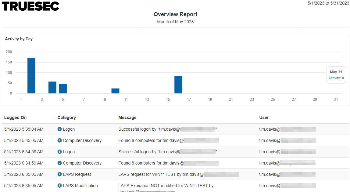350x192 pixels.
Task: Click the TRUESEC logo
Action: pos(30,6)
